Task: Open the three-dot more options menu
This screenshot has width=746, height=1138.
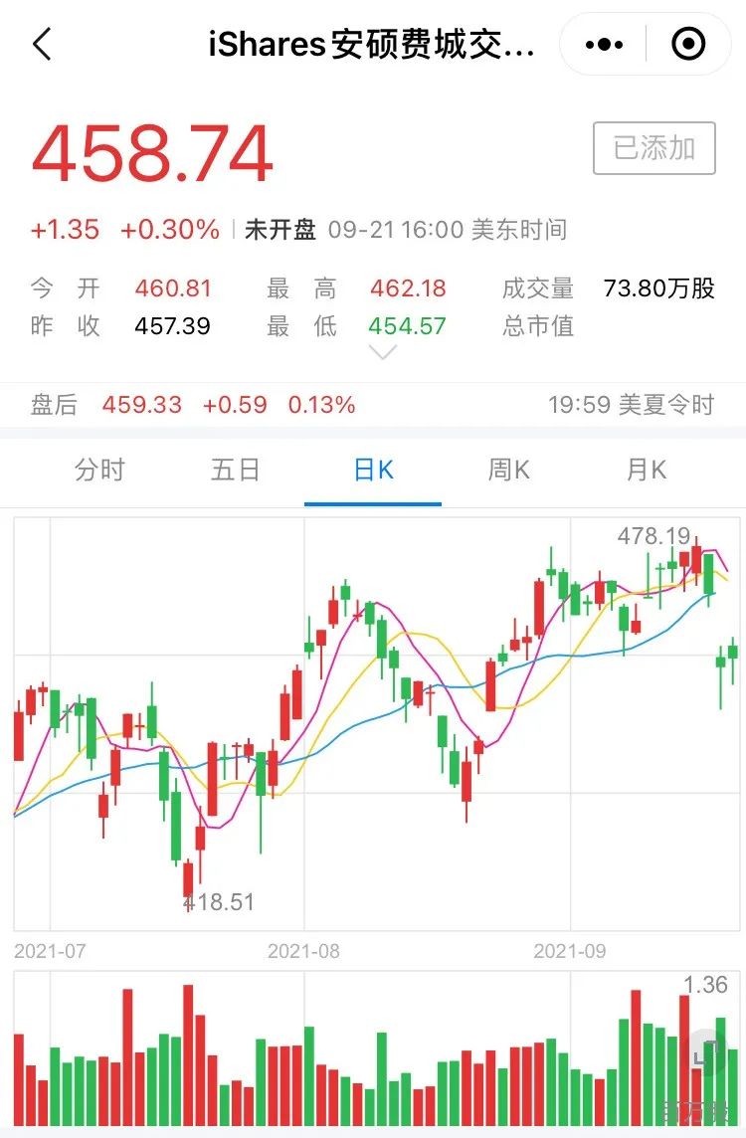Action: pyautogui.click(x=604, y=45)
